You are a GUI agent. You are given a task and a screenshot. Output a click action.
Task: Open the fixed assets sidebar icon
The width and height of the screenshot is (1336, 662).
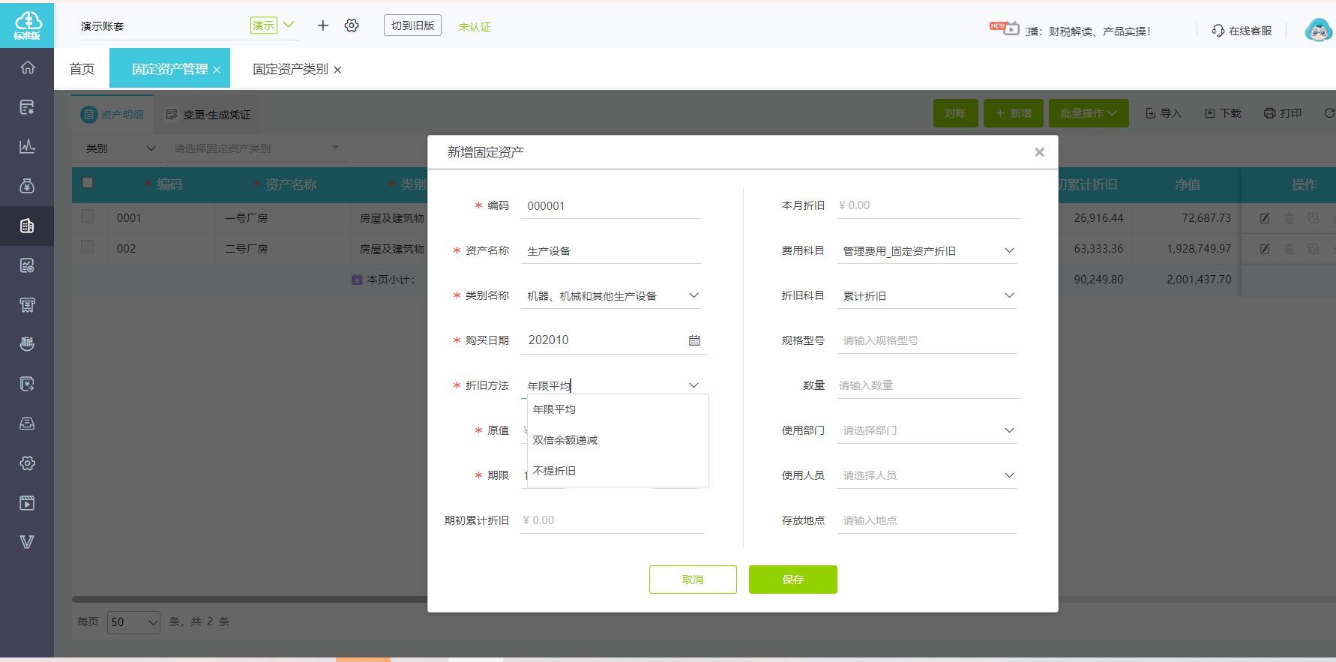click(x=27, y=226)
